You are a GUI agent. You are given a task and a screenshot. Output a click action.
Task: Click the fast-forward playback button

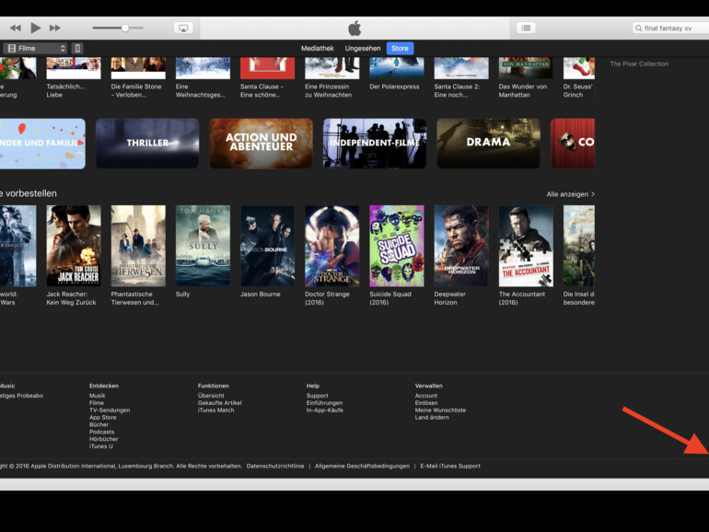[54, 28]
